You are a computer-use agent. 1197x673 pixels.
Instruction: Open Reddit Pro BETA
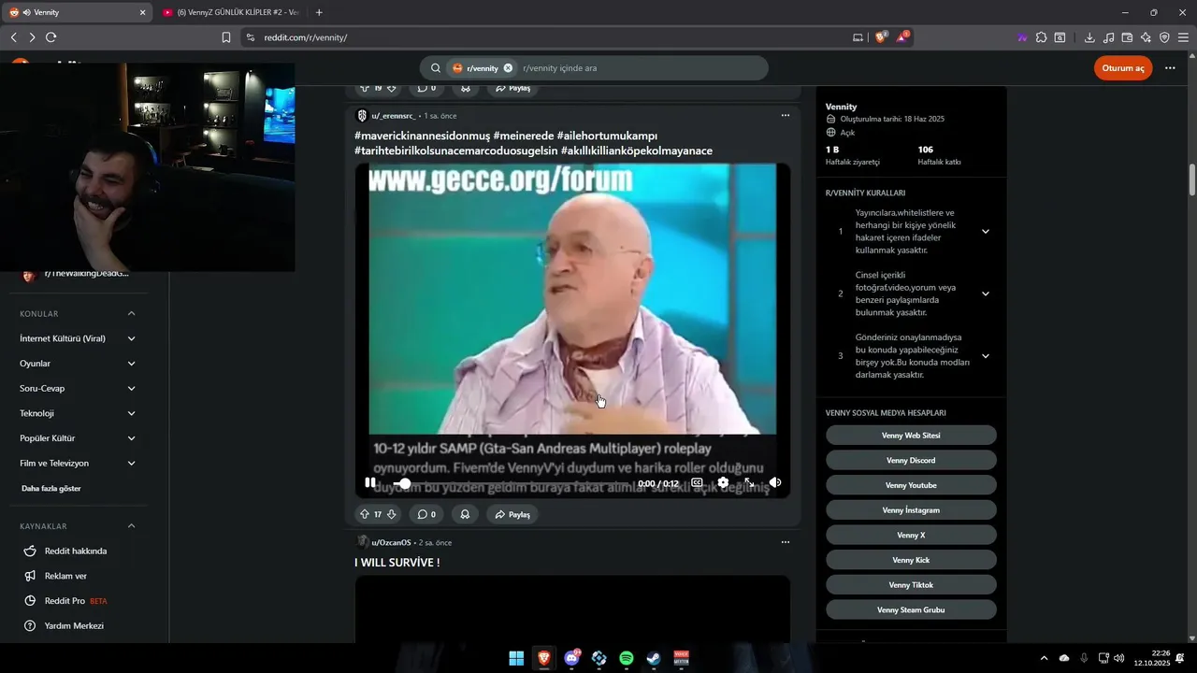[77, 601]
